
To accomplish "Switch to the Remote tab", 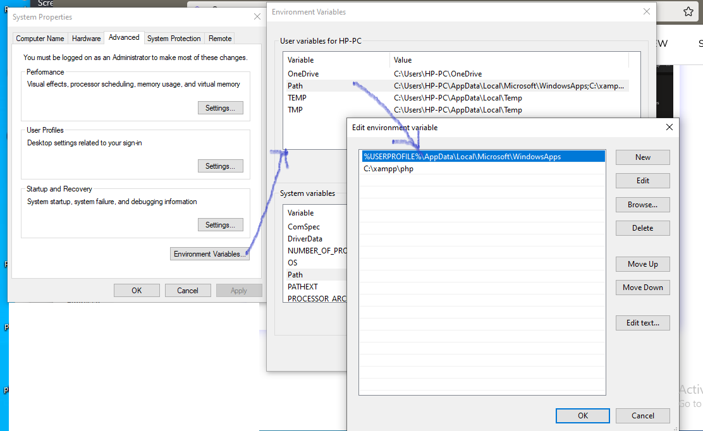I will (220, 39).
